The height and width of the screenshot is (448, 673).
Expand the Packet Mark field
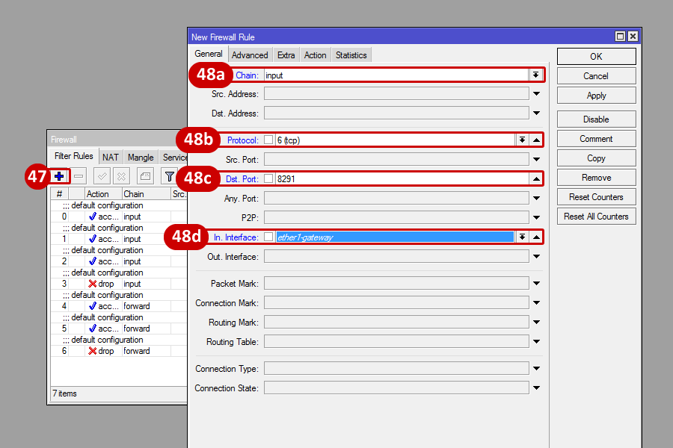[x=536, y=284]
